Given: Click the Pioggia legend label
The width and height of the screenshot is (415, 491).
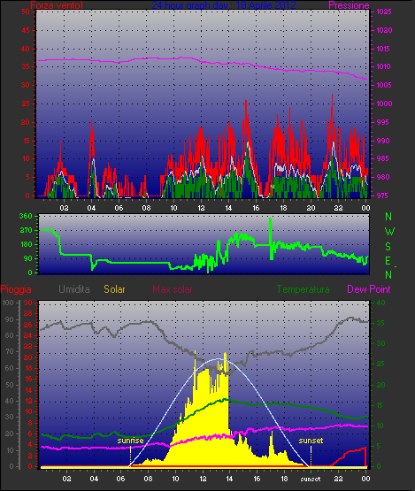Looking at the screenshot, I should click(x=16, y=289).
